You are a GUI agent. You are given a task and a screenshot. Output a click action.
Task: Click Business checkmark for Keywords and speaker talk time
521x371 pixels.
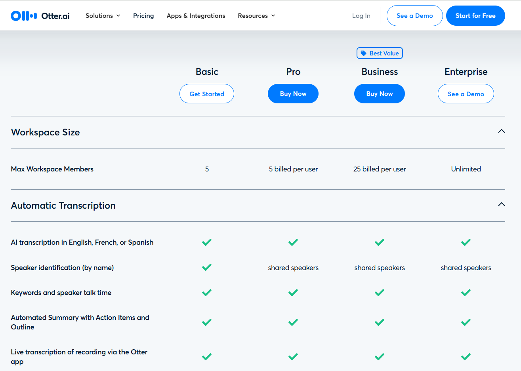[380, 293]
